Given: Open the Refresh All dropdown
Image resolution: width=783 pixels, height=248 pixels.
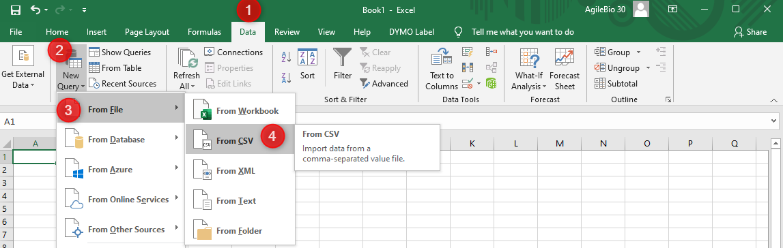Looking at the screenshot, I should 186,69.
